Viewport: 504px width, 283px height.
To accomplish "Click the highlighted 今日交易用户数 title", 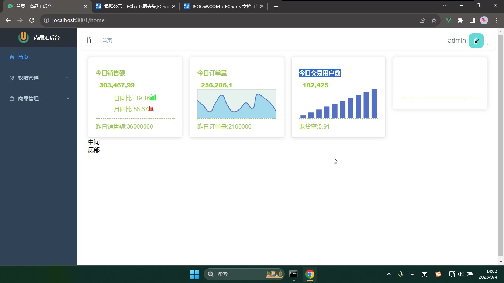I will 320,73.
